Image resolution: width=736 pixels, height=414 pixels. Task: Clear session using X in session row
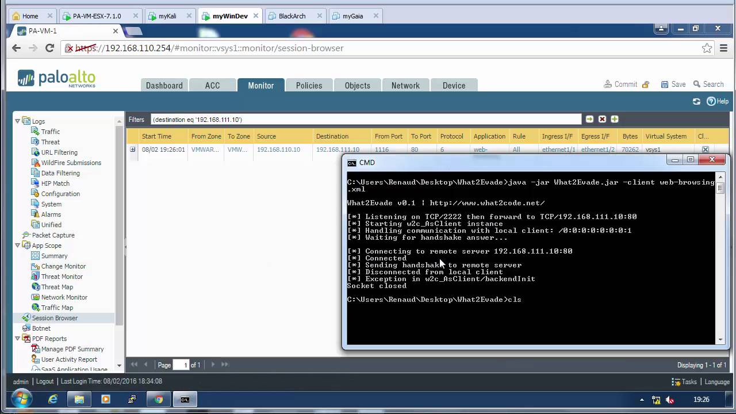[706, 149]
